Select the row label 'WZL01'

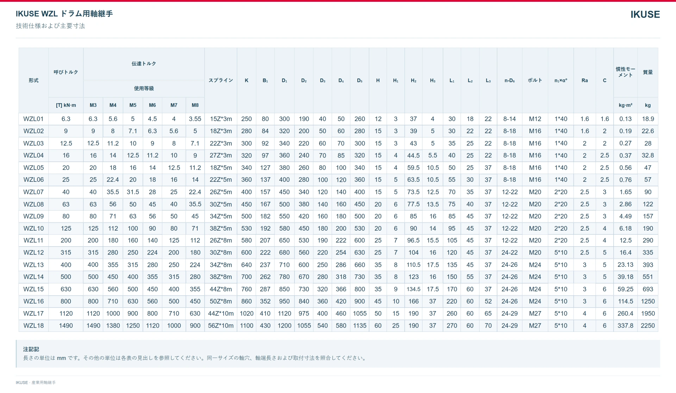tap(33, 119)
